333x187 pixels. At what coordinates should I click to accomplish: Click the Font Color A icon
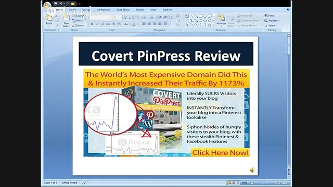(134, 24)
